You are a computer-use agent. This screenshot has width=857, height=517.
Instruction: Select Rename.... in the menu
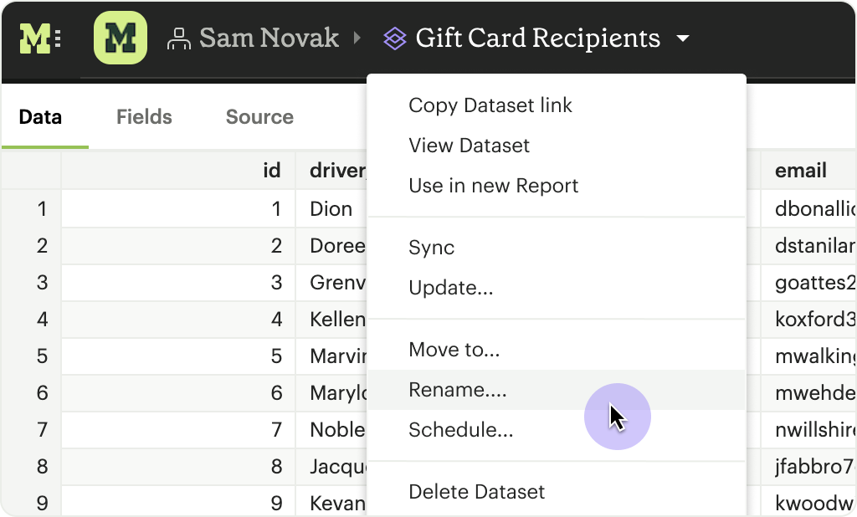pos(457,390)
